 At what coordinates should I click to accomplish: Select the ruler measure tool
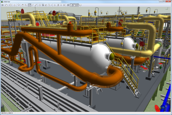[33, 5]
